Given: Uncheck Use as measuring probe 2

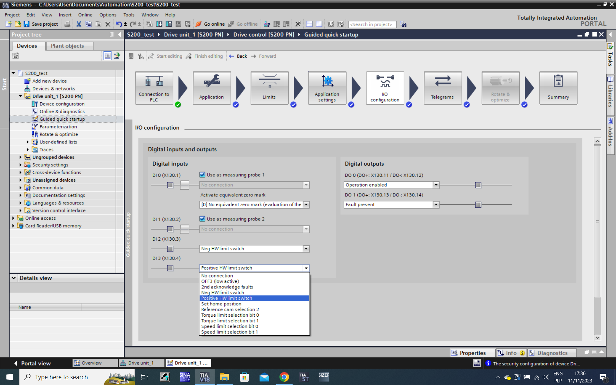Looking at the screenshot, I should [202, 219].
